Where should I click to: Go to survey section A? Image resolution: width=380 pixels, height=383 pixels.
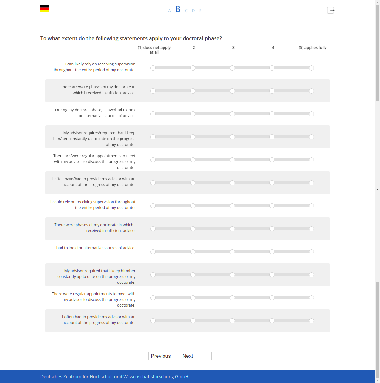tap(169, 11)
